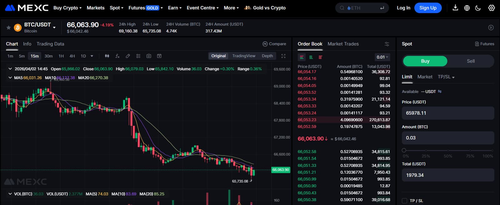Click the amount percentage slider handle
Screen dimensions: 500x205
(404, 150)
